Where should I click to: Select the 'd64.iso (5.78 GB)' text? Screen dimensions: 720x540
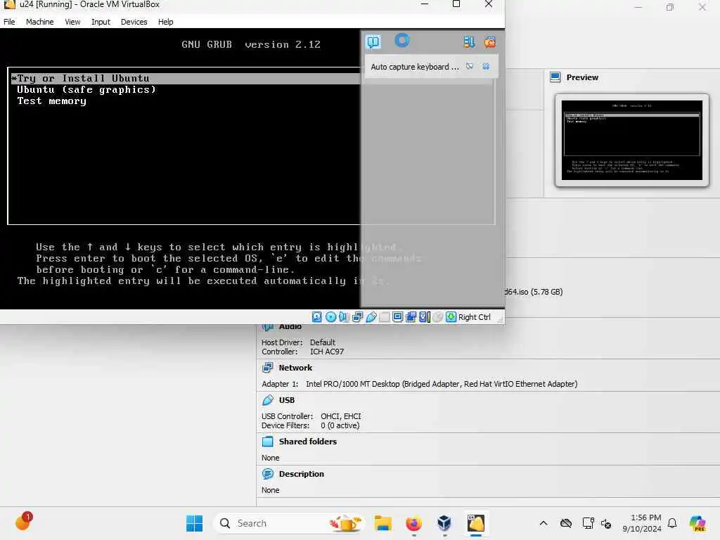click(x=534, y=292)
